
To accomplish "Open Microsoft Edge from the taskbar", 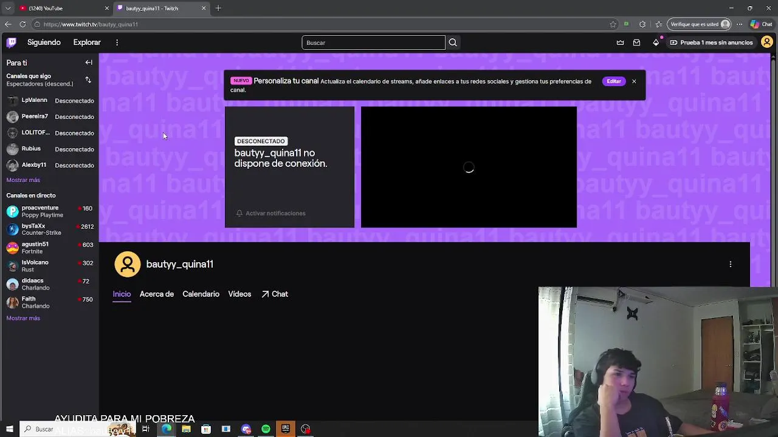I will pyautogui.click(x=166, y=429).
